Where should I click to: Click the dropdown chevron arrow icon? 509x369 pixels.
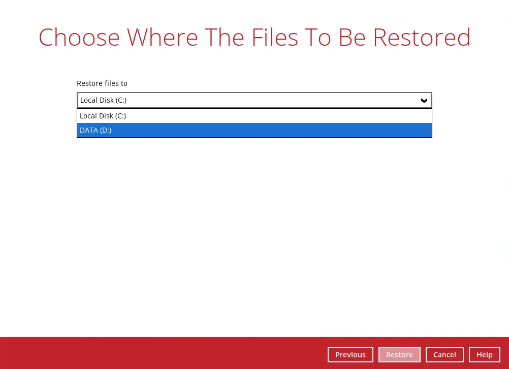[424, 101]
